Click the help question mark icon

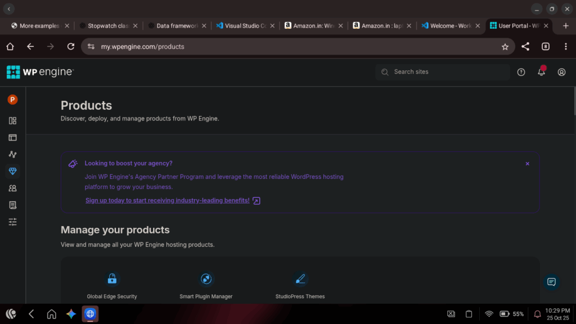[521, 72]
